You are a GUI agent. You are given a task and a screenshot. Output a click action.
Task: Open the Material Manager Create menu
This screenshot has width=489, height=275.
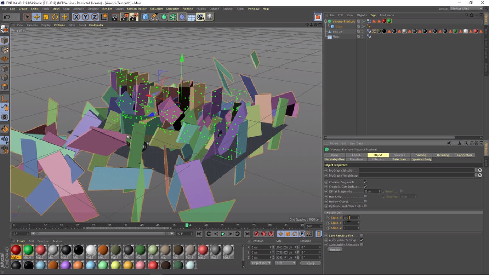click(x=21, y=241)
